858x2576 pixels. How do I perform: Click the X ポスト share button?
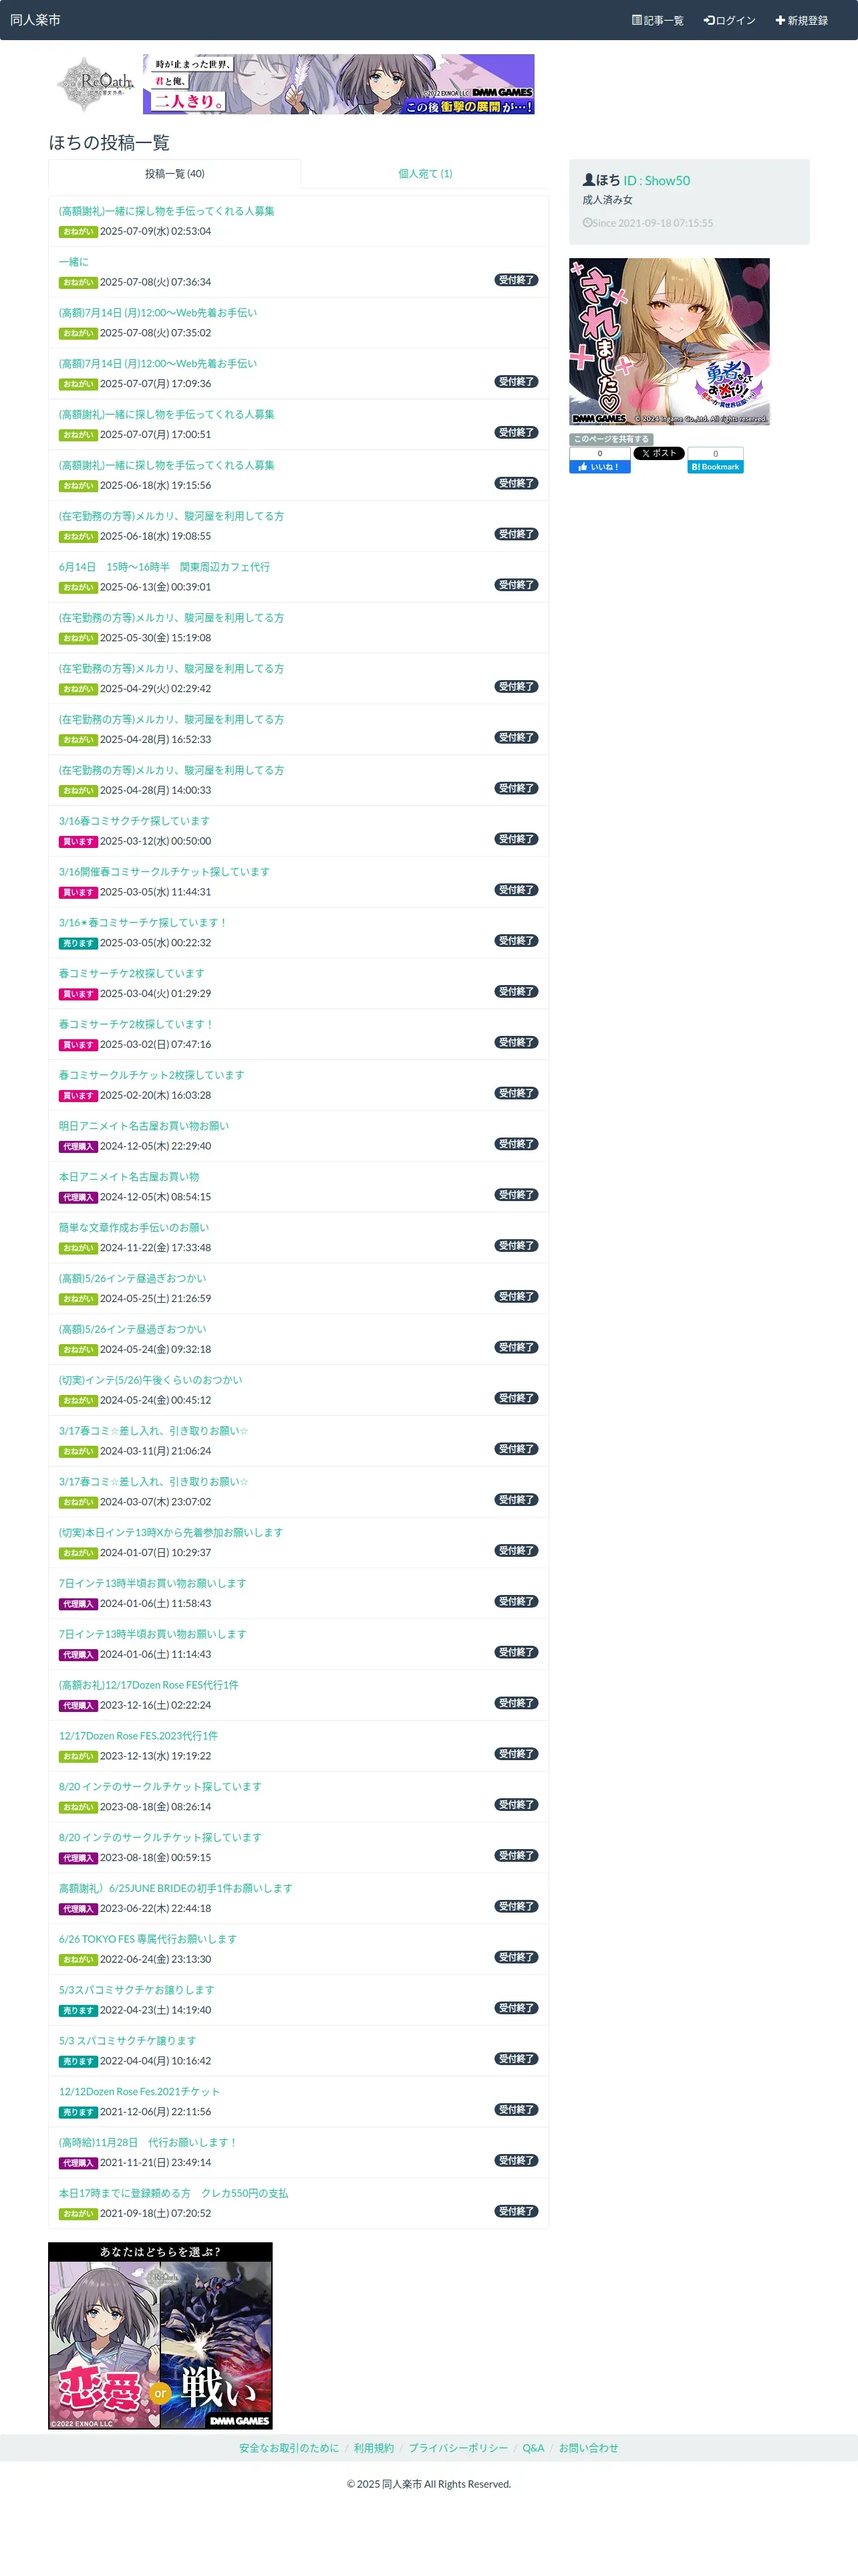click(658, 453)
